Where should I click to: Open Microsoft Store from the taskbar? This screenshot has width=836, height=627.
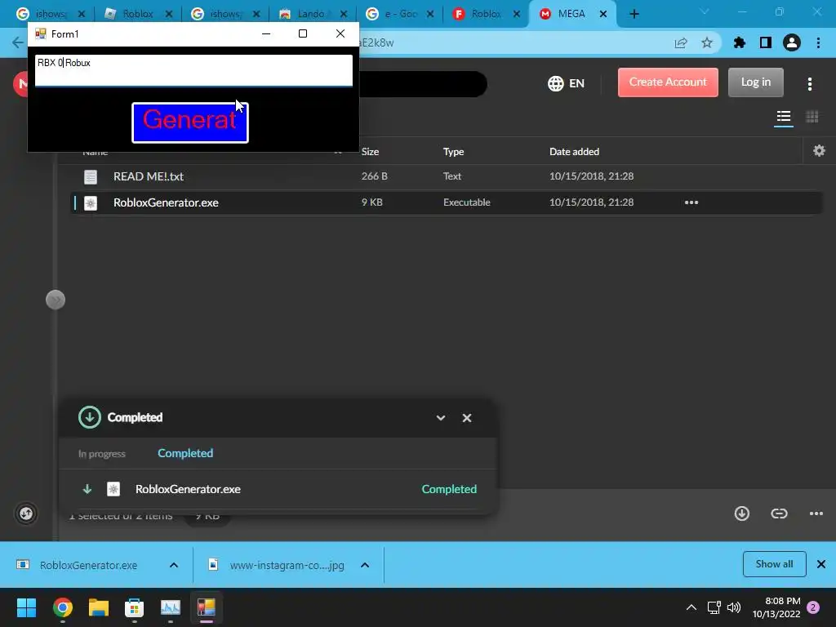pos(135,607)
